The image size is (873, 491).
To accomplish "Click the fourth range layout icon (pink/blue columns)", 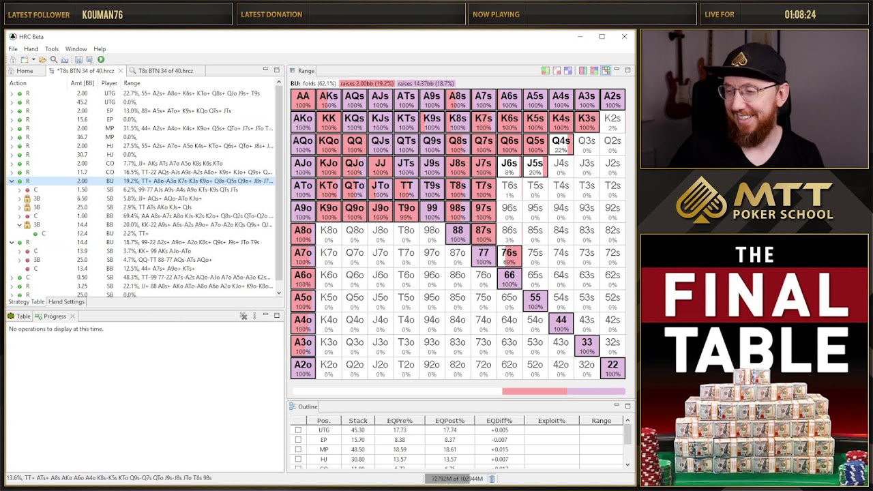I will pos(583,70).
